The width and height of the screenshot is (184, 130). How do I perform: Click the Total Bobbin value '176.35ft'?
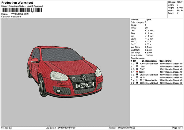149,55
